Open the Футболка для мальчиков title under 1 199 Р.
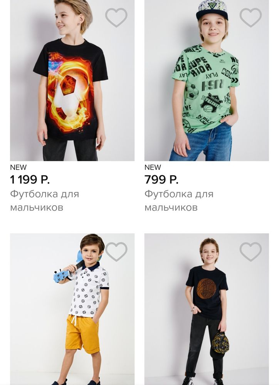 pyautogui.click(x=44, y=201)
